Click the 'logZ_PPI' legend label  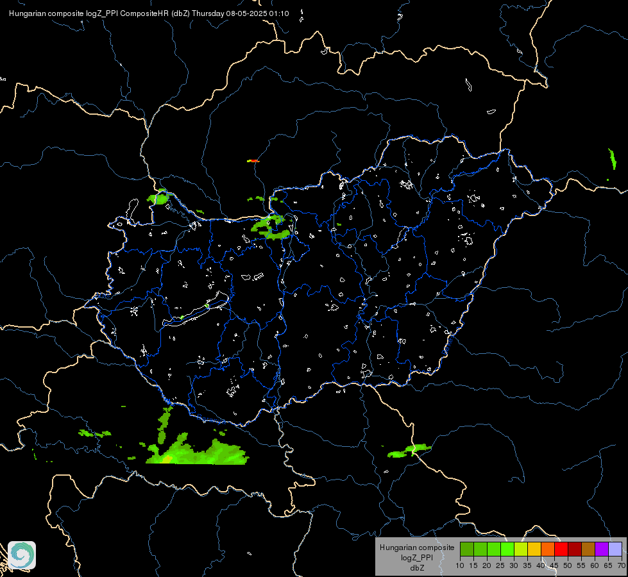click(x=417, y=558)
